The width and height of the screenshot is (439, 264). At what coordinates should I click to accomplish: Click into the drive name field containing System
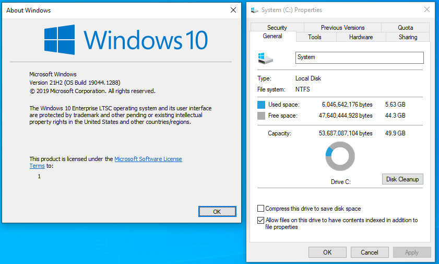point(360,58)
